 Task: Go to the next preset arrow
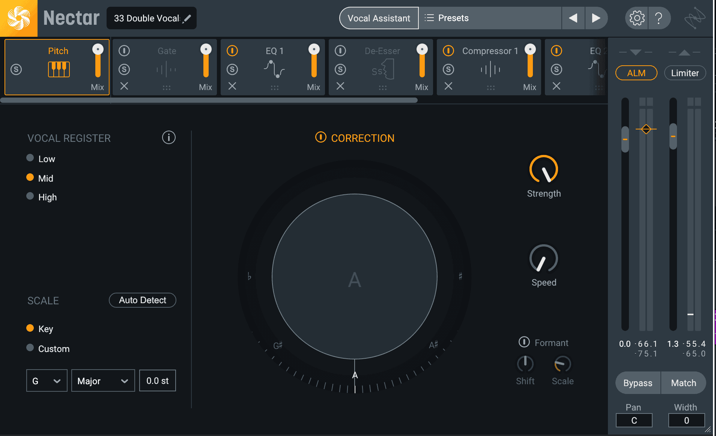pos(596,18)
